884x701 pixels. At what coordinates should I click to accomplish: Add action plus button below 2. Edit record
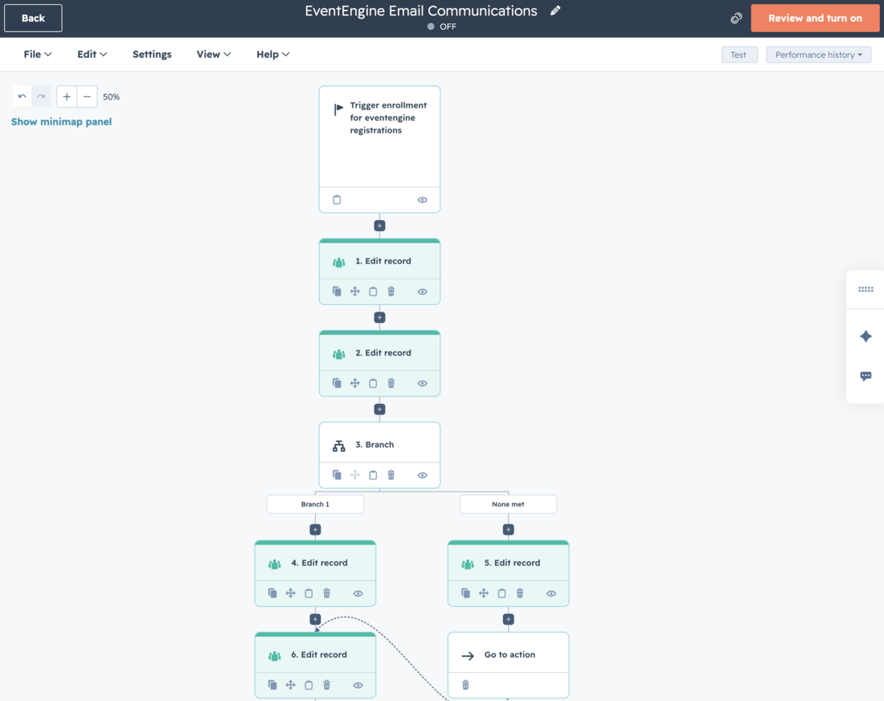pos(379,409)
